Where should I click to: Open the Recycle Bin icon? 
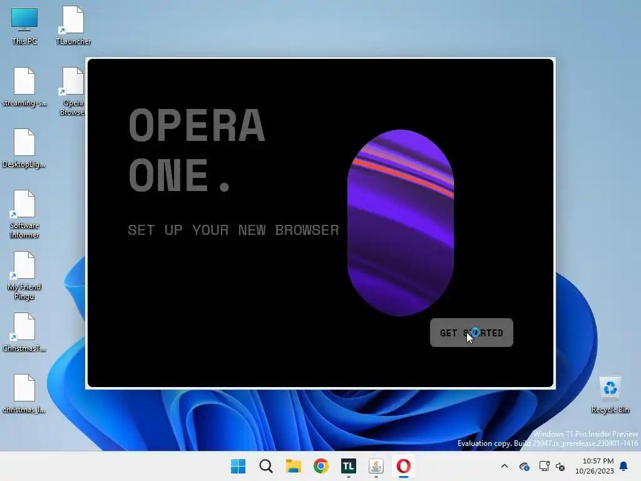pyautogui.click(x=610, y=395)
